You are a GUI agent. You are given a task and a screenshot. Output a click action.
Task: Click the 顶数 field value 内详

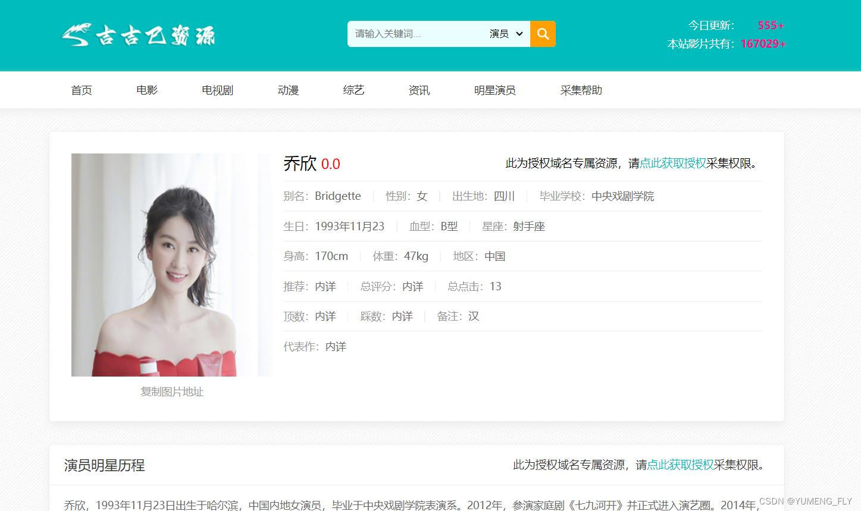325,316
